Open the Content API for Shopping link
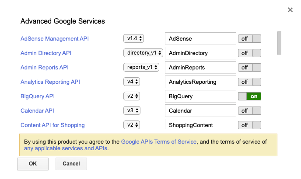This screenshot has height=179, width=301. [52, 125]
